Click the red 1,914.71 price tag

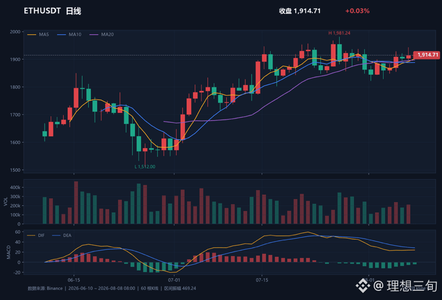point(427,54)
